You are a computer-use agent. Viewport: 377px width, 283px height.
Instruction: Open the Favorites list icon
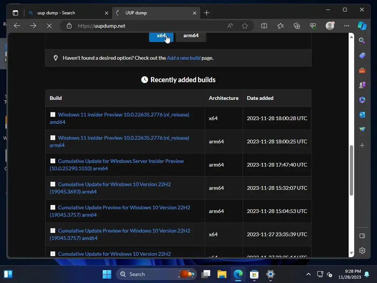(280, 26)
